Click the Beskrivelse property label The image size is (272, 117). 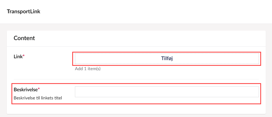coord(26,89)
